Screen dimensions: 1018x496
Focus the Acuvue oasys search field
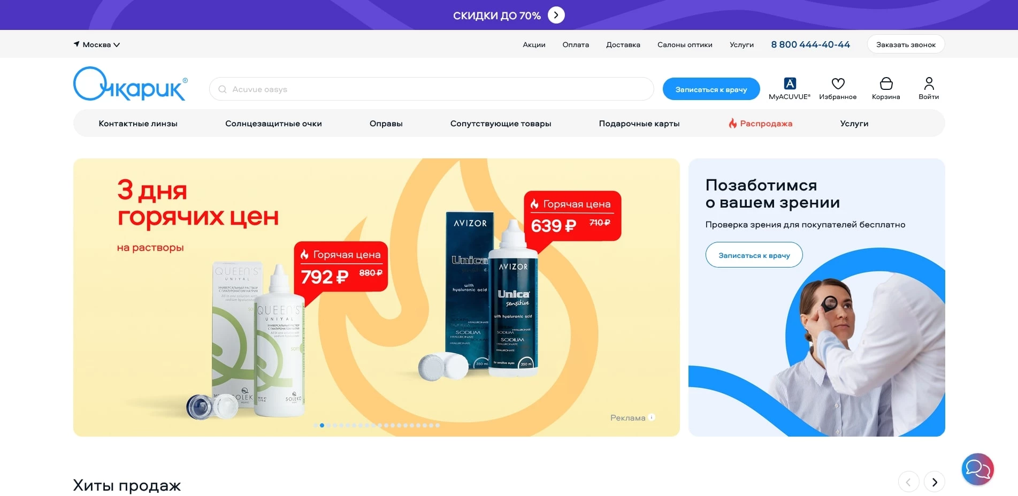[x=431, y=89]
